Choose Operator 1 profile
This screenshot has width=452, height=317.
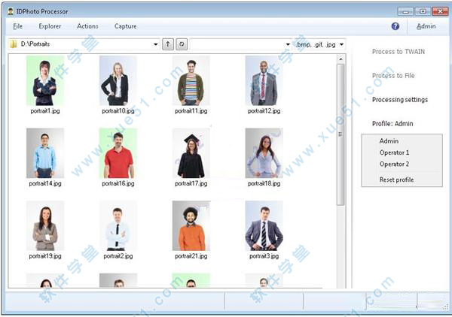pos(394,152)
